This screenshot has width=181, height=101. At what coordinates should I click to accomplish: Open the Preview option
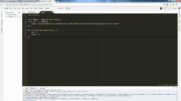[x=60, y=8]
